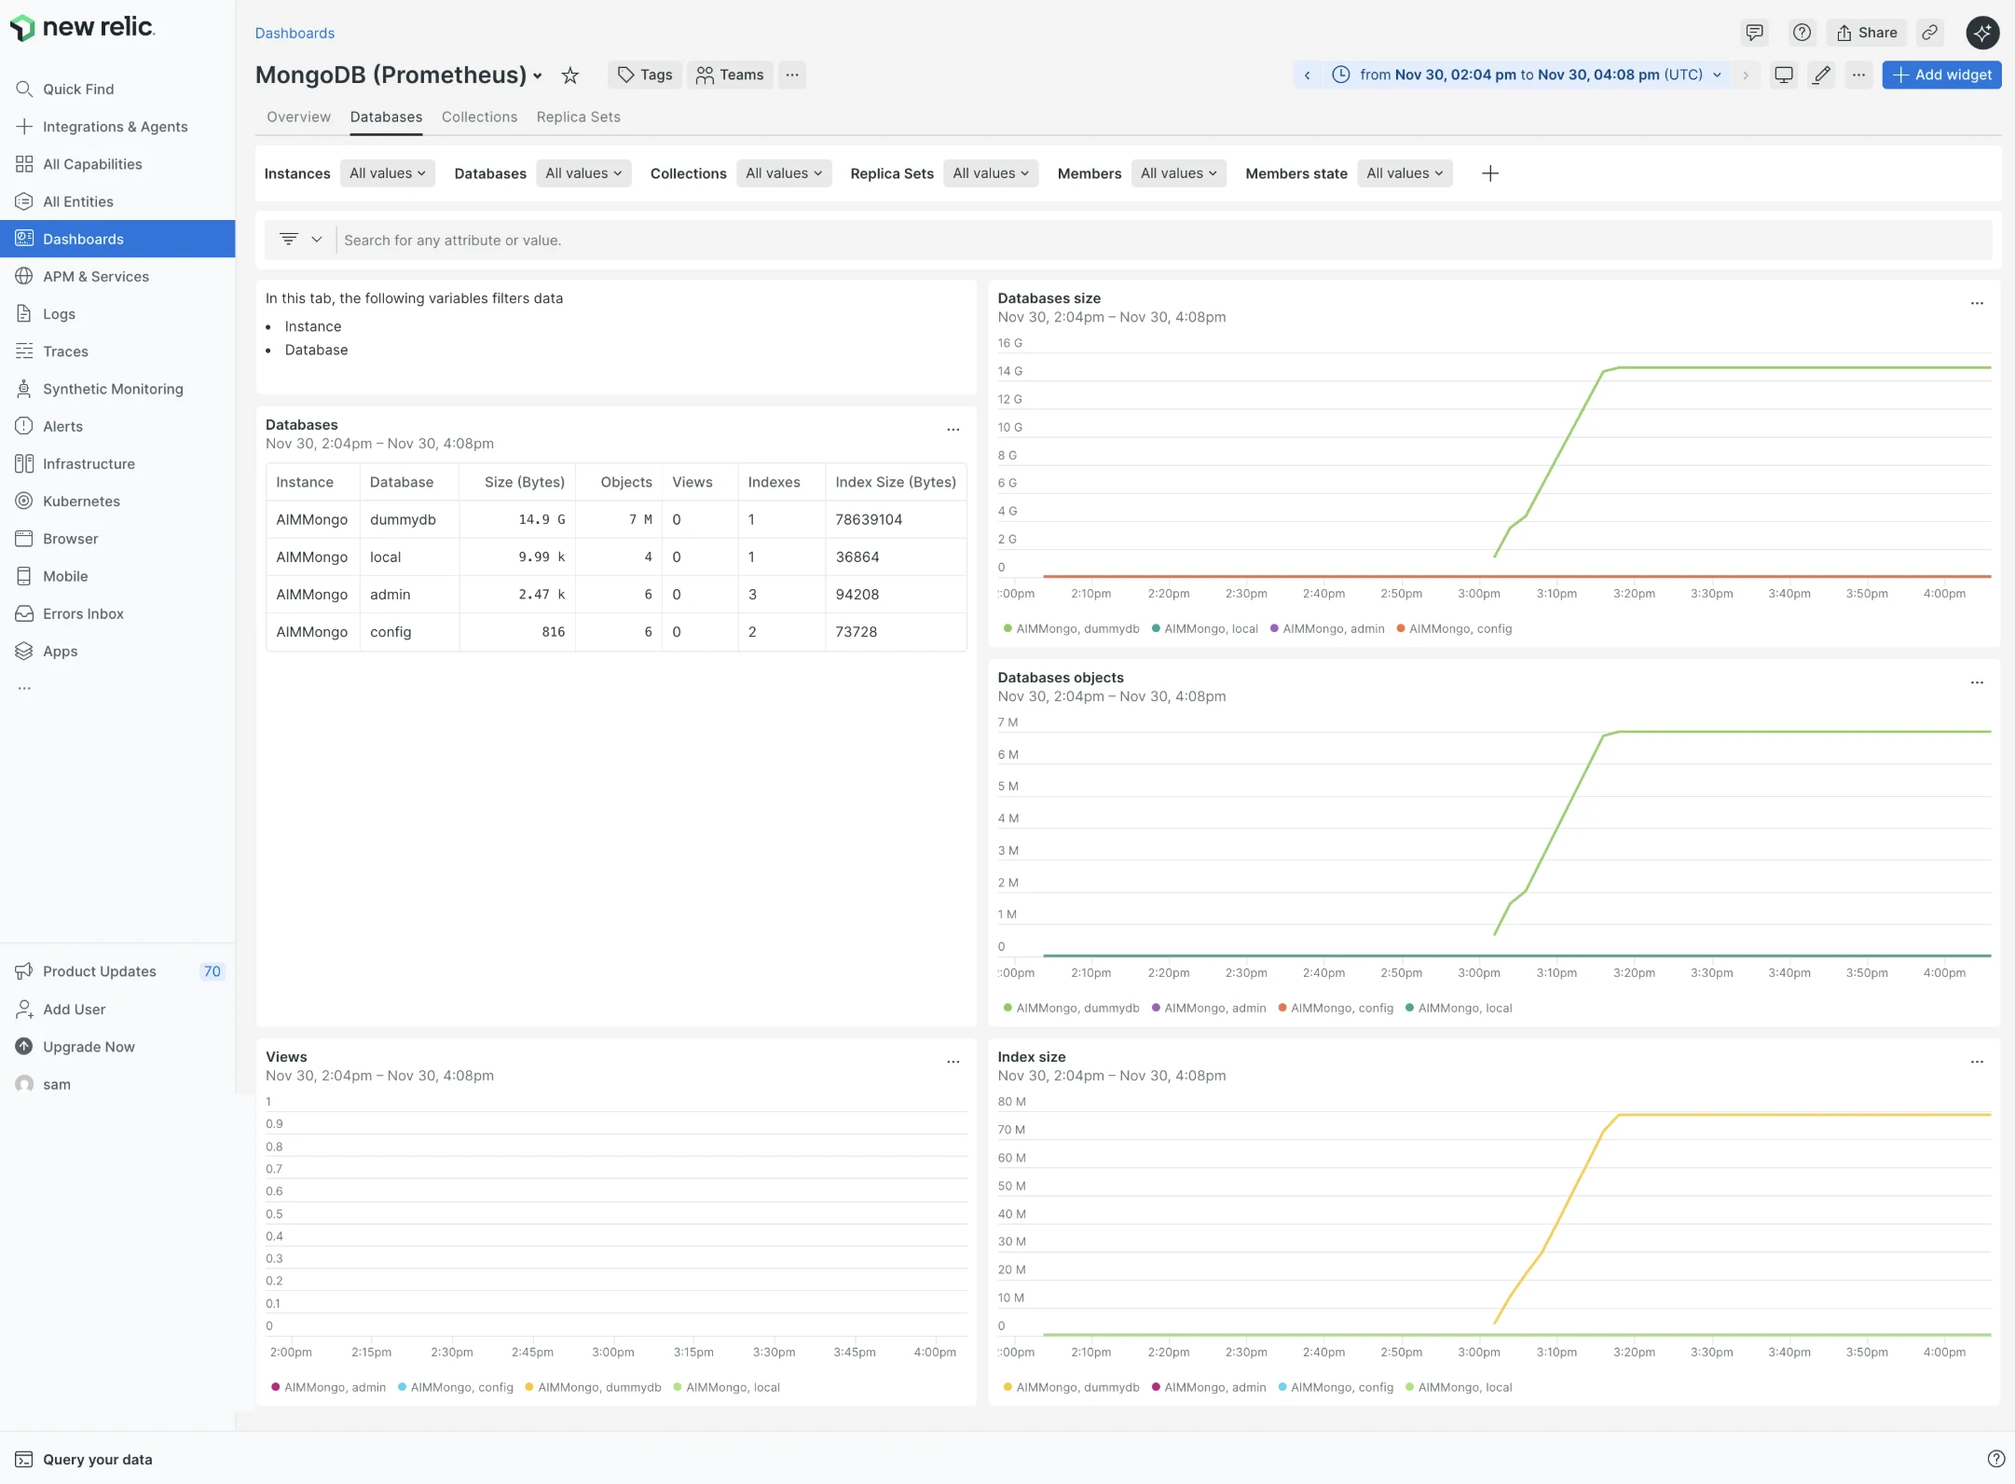Toggle AIMMongo, admin in Views legend
The width and height of the screenshot is (2015, 1484).
click(328, 1388)
